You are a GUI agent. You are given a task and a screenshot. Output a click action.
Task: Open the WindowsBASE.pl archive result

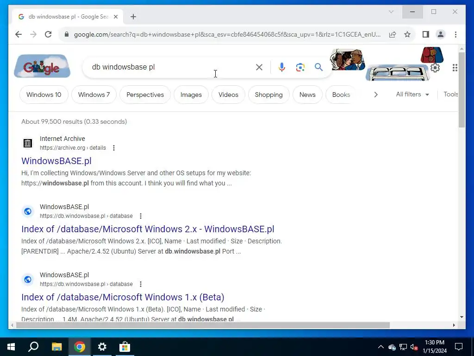[x=56, y=161]
